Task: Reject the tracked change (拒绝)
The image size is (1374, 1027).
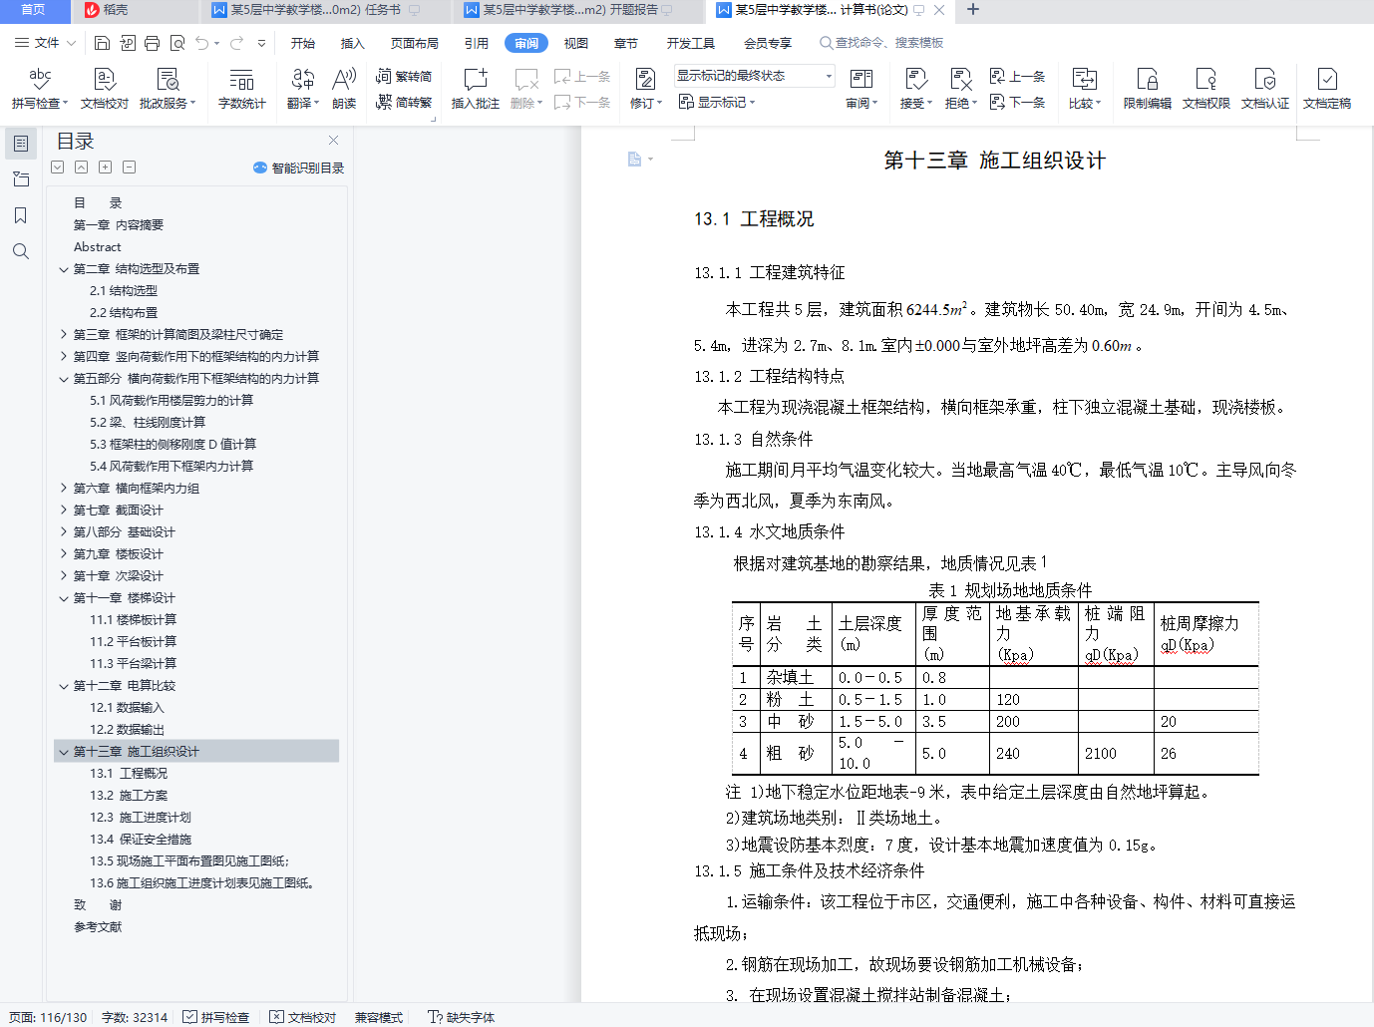Action: [961, 88]
